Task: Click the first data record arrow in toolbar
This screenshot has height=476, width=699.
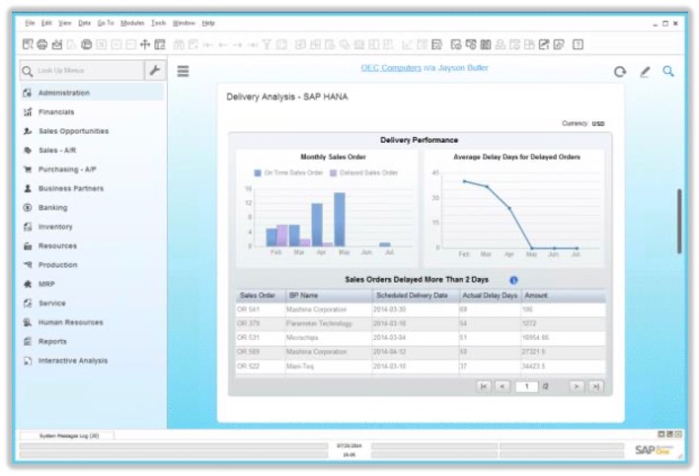Action: tap(207, 45)
